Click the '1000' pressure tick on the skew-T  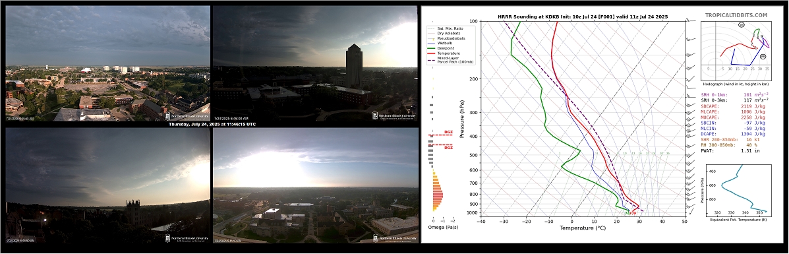pos(473,213)
